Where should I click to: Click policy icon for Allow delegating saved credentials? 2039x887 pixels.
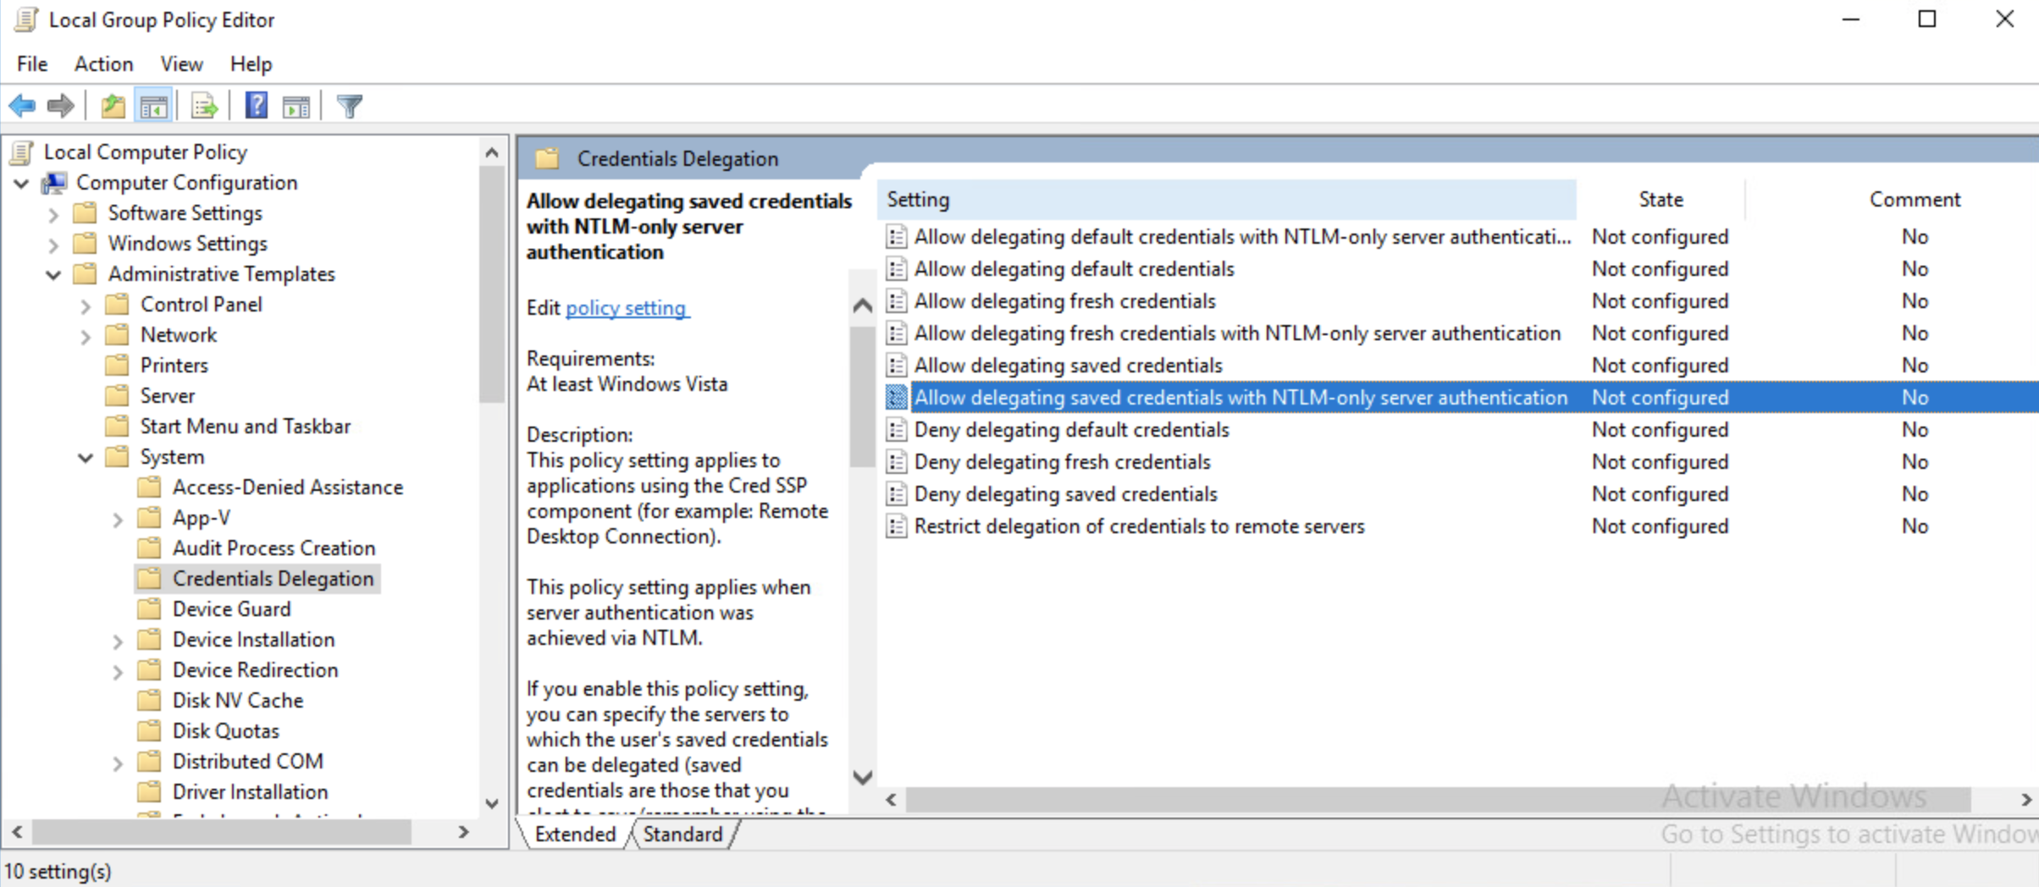click(896, 366)
